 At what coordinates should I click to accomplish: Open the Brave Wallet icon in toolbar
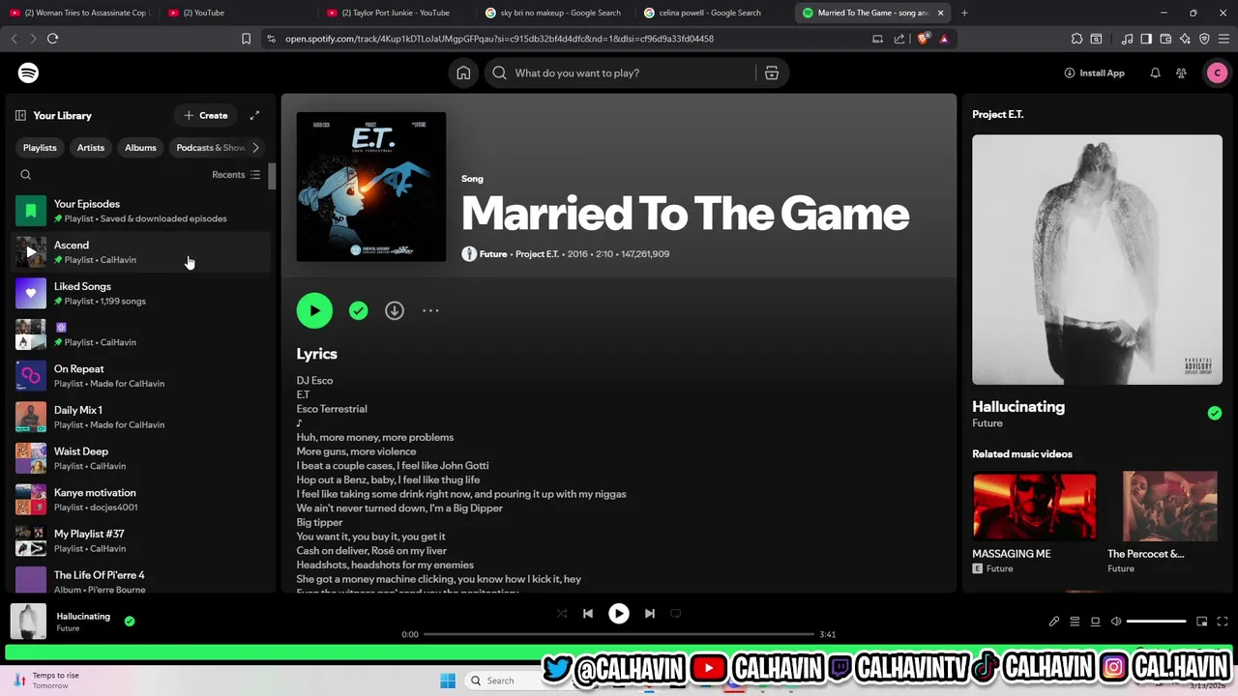click(1165, 39)
